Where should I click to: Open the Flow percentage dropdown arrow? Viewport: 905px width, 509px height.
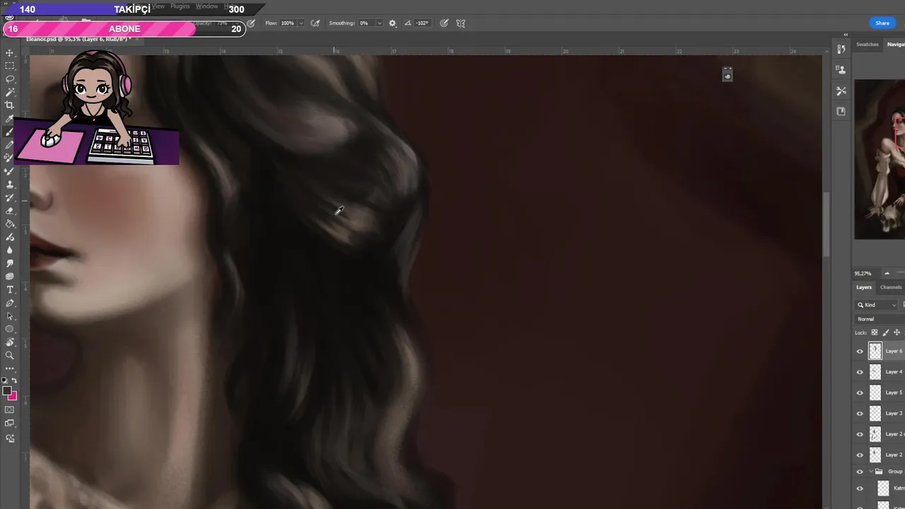click(x=301, y=23)
